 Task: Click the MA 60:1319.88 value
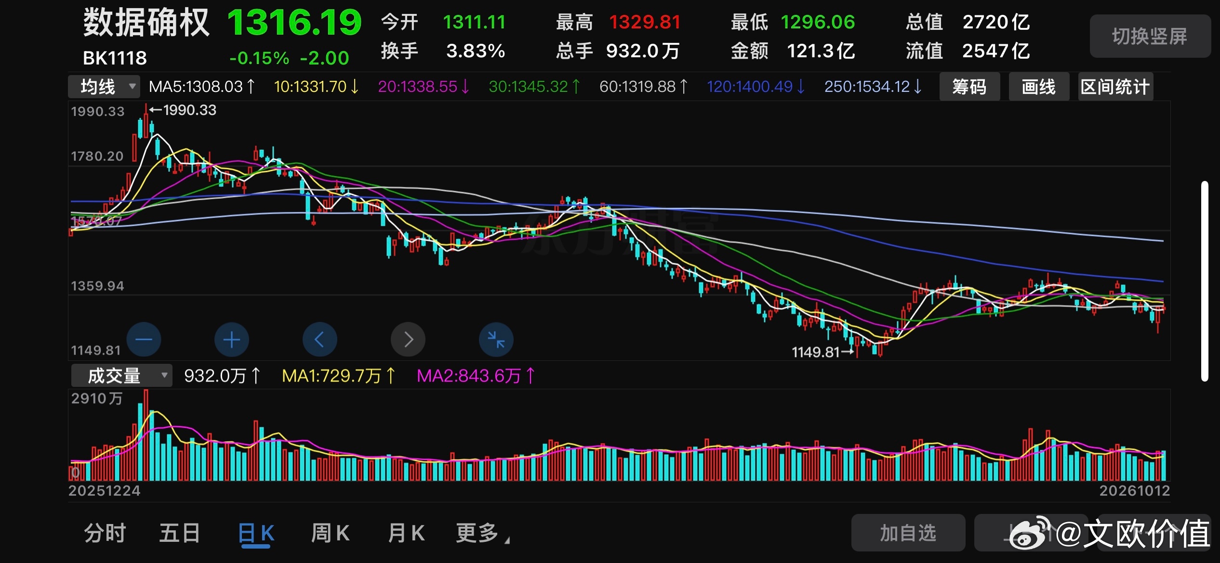644,87
